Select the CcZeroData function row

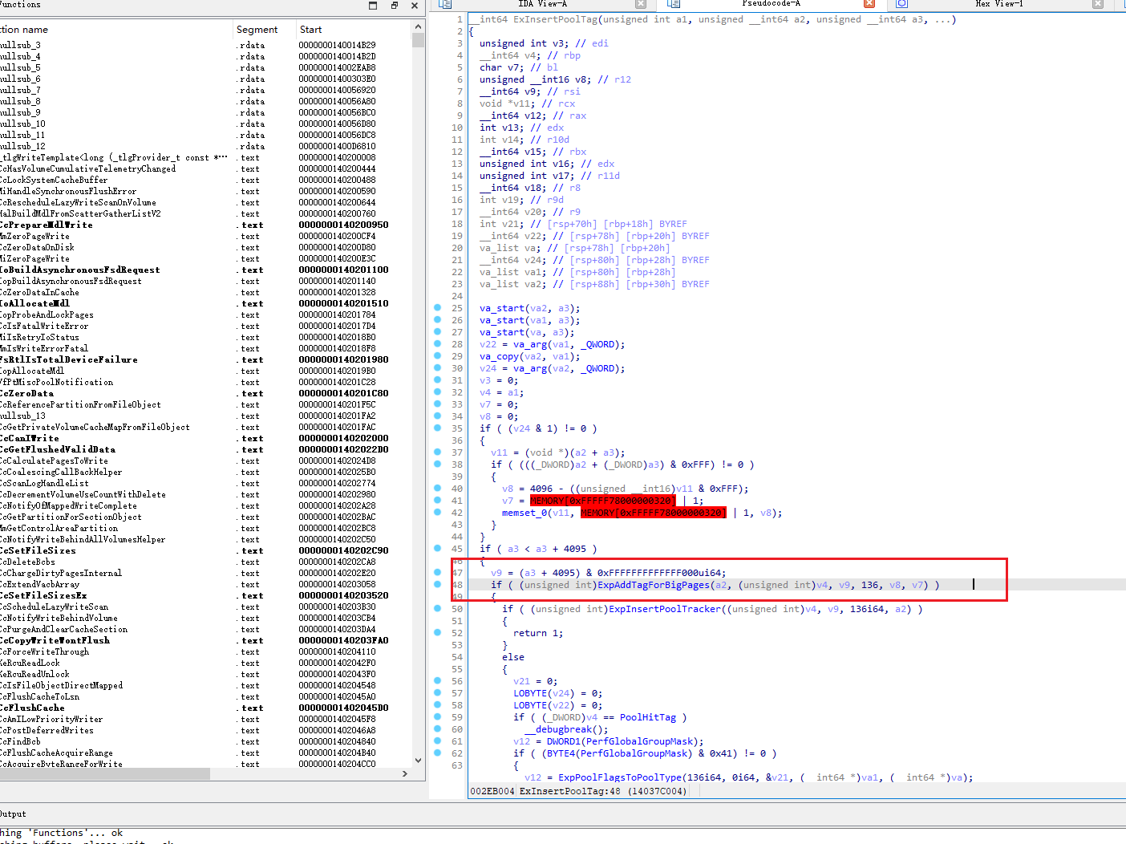[x=205, y=394]
